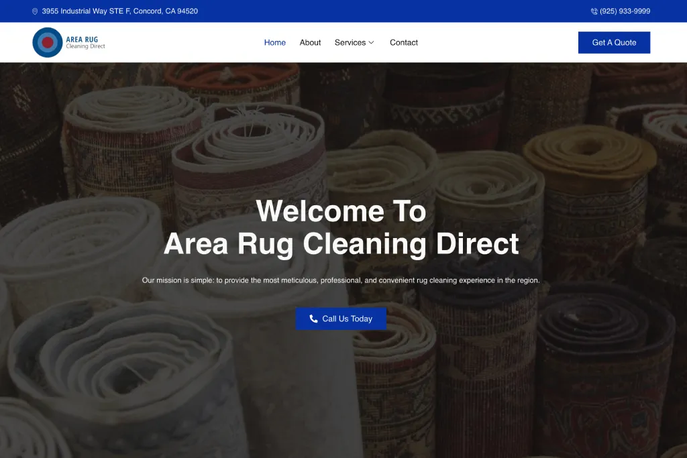This screenshot has width=687, height=458.
Task: Go to the Home menu item
Action: point(274,42)
